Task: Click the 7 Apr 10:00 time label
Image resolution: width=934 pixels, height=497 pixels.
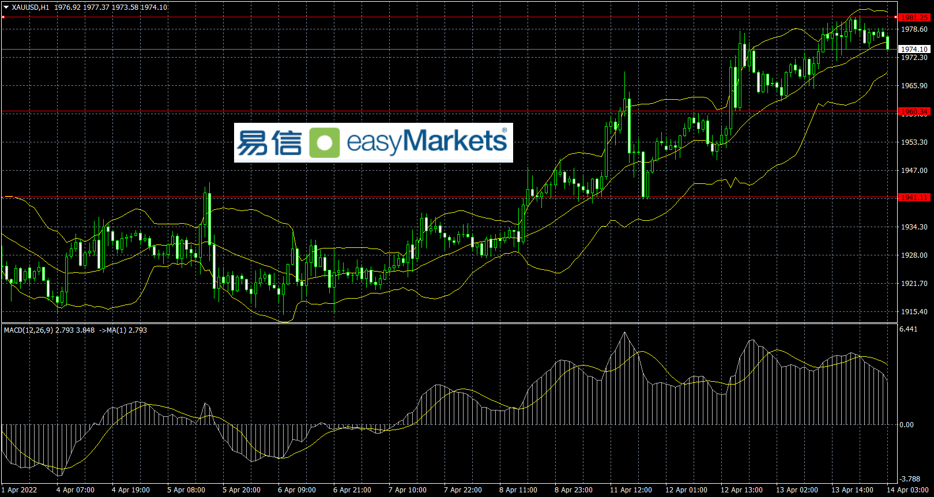Action: [408, 490]
